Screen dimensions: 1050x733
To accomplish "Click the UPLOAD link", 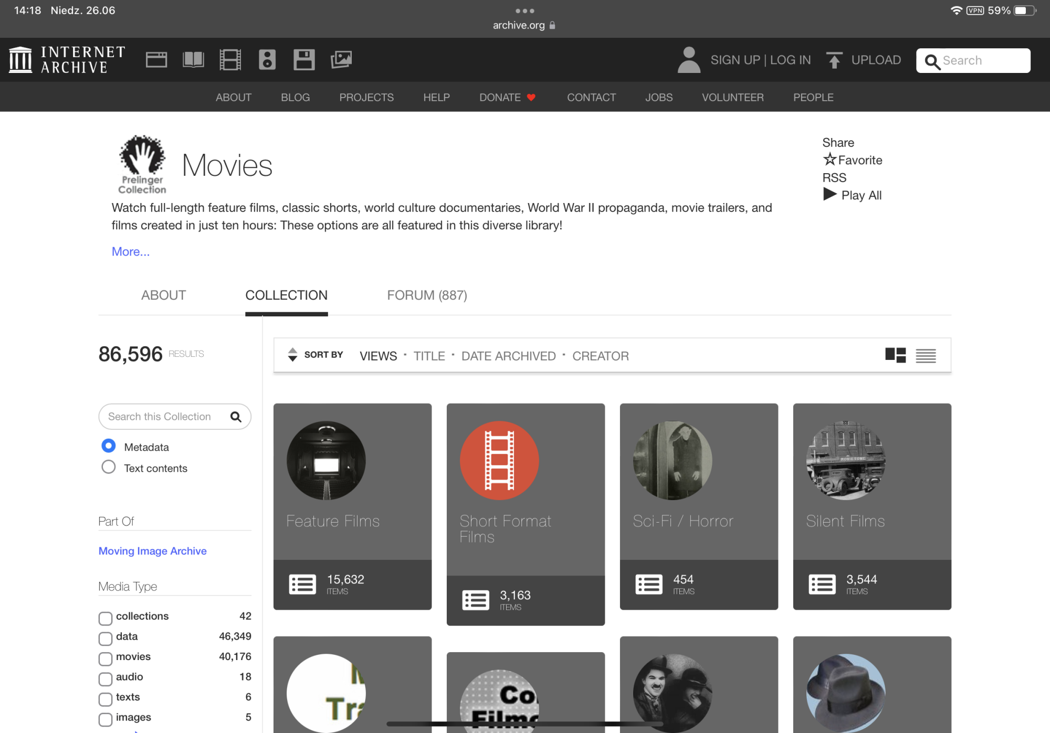I will tap(876, 60).
